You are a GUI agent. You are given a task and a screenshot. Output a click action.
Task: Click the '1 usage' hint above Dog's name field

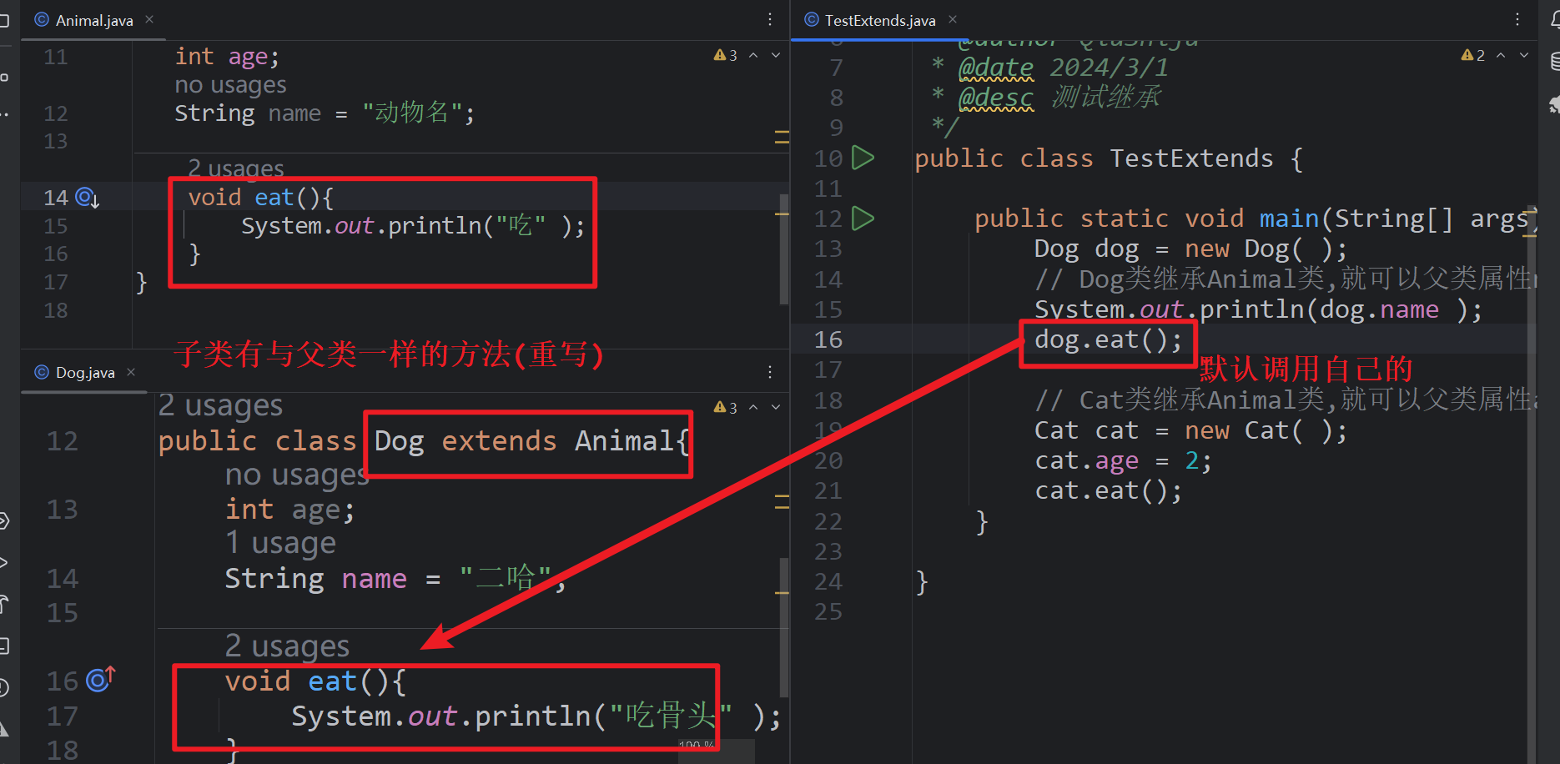(x=280, y=543)
